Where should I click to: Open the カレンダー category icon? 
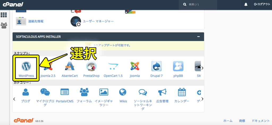pyautogui.click(x=182, y=92)
